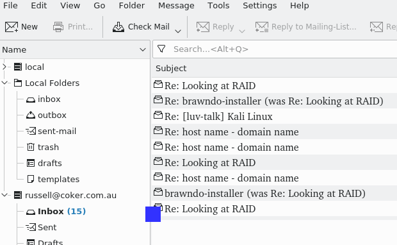Open the Edit menu
397x245 pixels.
[38, 6]
